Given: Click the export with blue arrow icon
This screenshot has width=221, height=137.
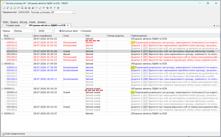Looking at the screenshot, I should (22, 8).
